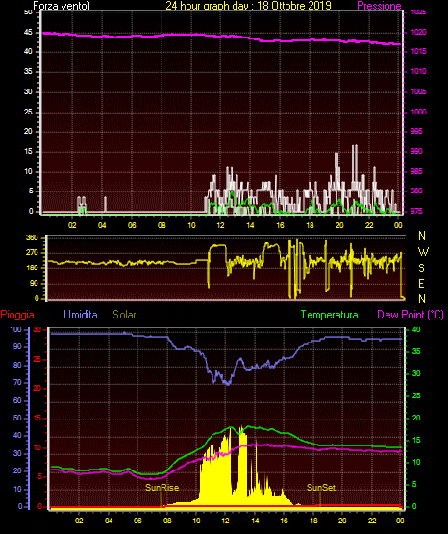Screen dimensions: 448x534
Task: Click the S compass direction letter
Action: pos(421,268)
